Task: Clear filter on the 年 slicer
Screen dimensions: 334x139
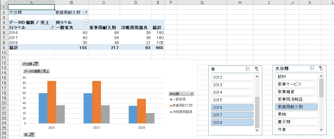Action: click(x=257, y=69)
